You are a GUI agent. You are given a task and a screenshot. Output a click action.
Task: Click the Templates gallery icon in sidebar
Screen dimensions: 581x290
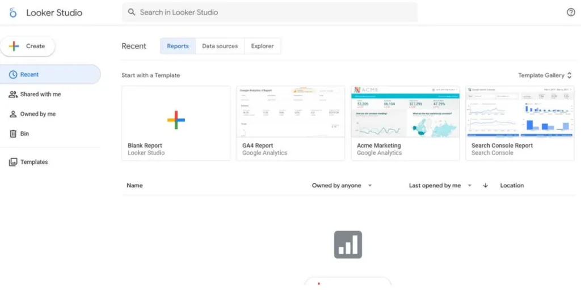[13, 163]
